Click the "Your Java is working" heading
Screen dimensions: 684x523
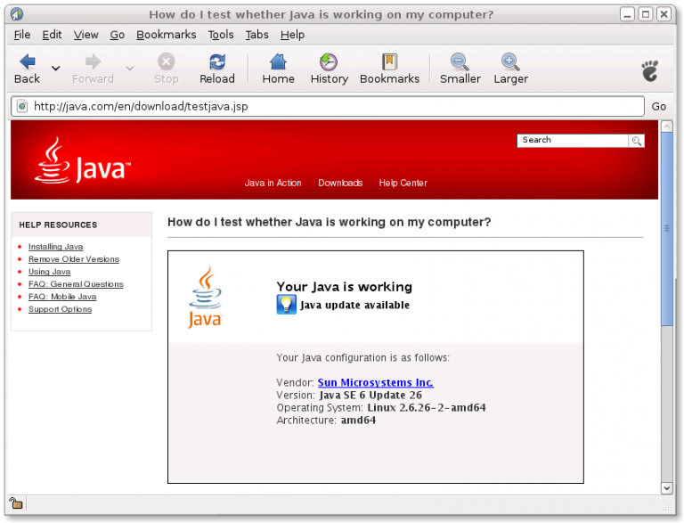click(344, 287)
